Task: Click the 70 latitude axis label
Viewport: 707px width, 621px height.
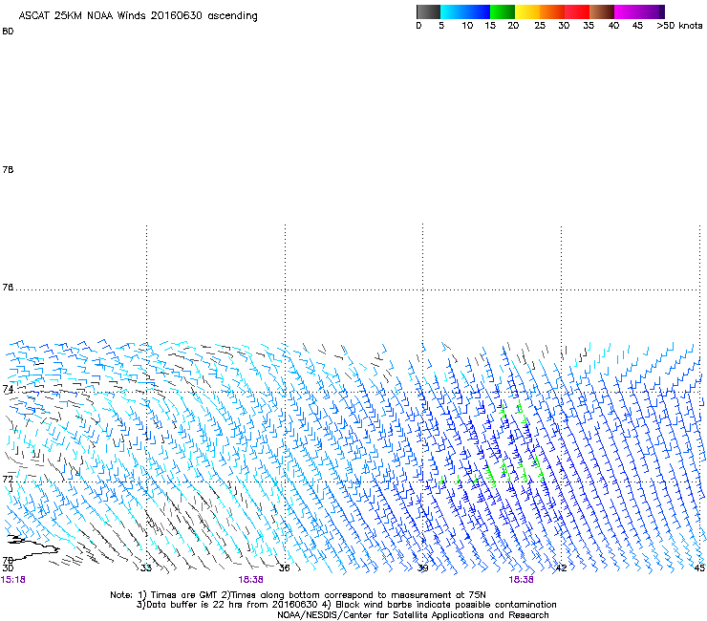Action: 8,561
